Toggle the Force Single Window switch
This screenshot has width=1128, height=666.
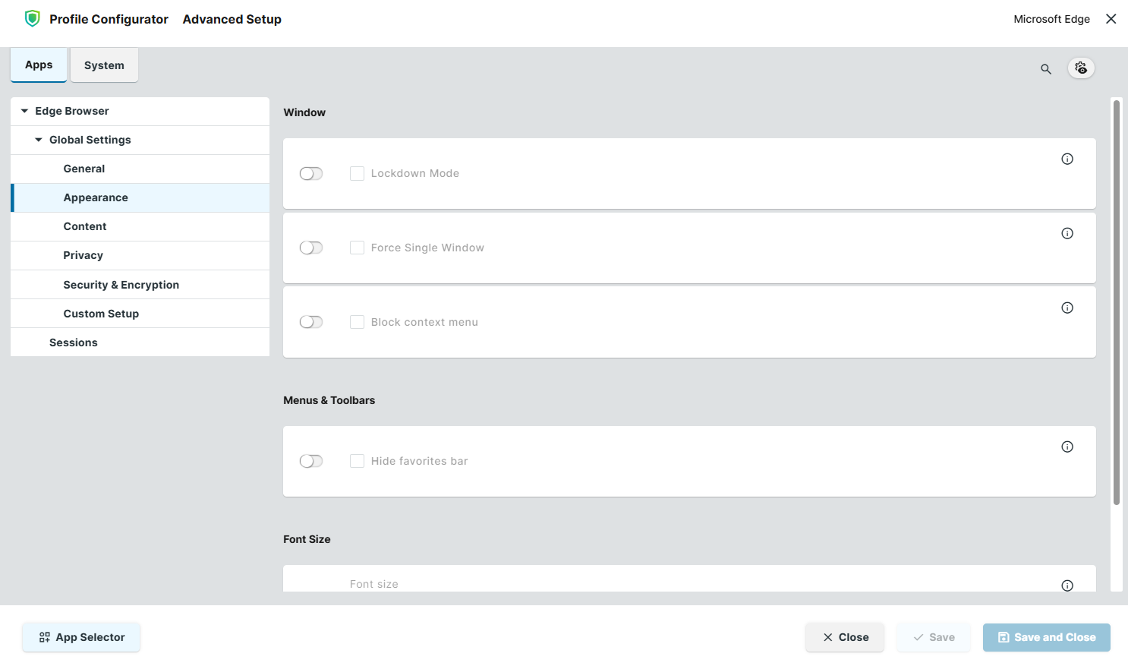(x=311, y=248)
